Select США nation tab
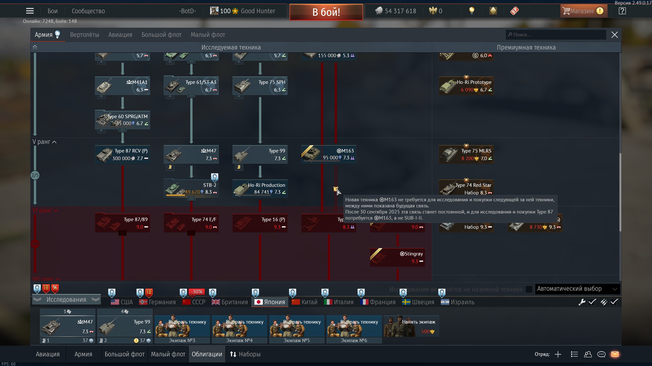 [x=122, y=302]
